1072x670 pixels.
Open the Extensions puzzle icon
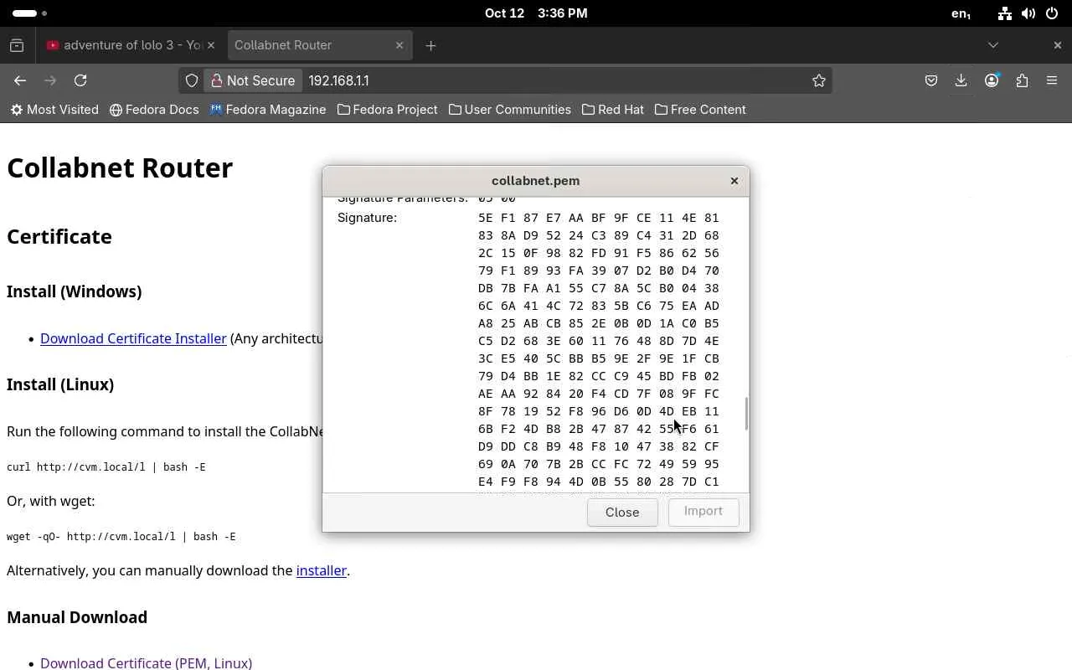click(1022, 80)
